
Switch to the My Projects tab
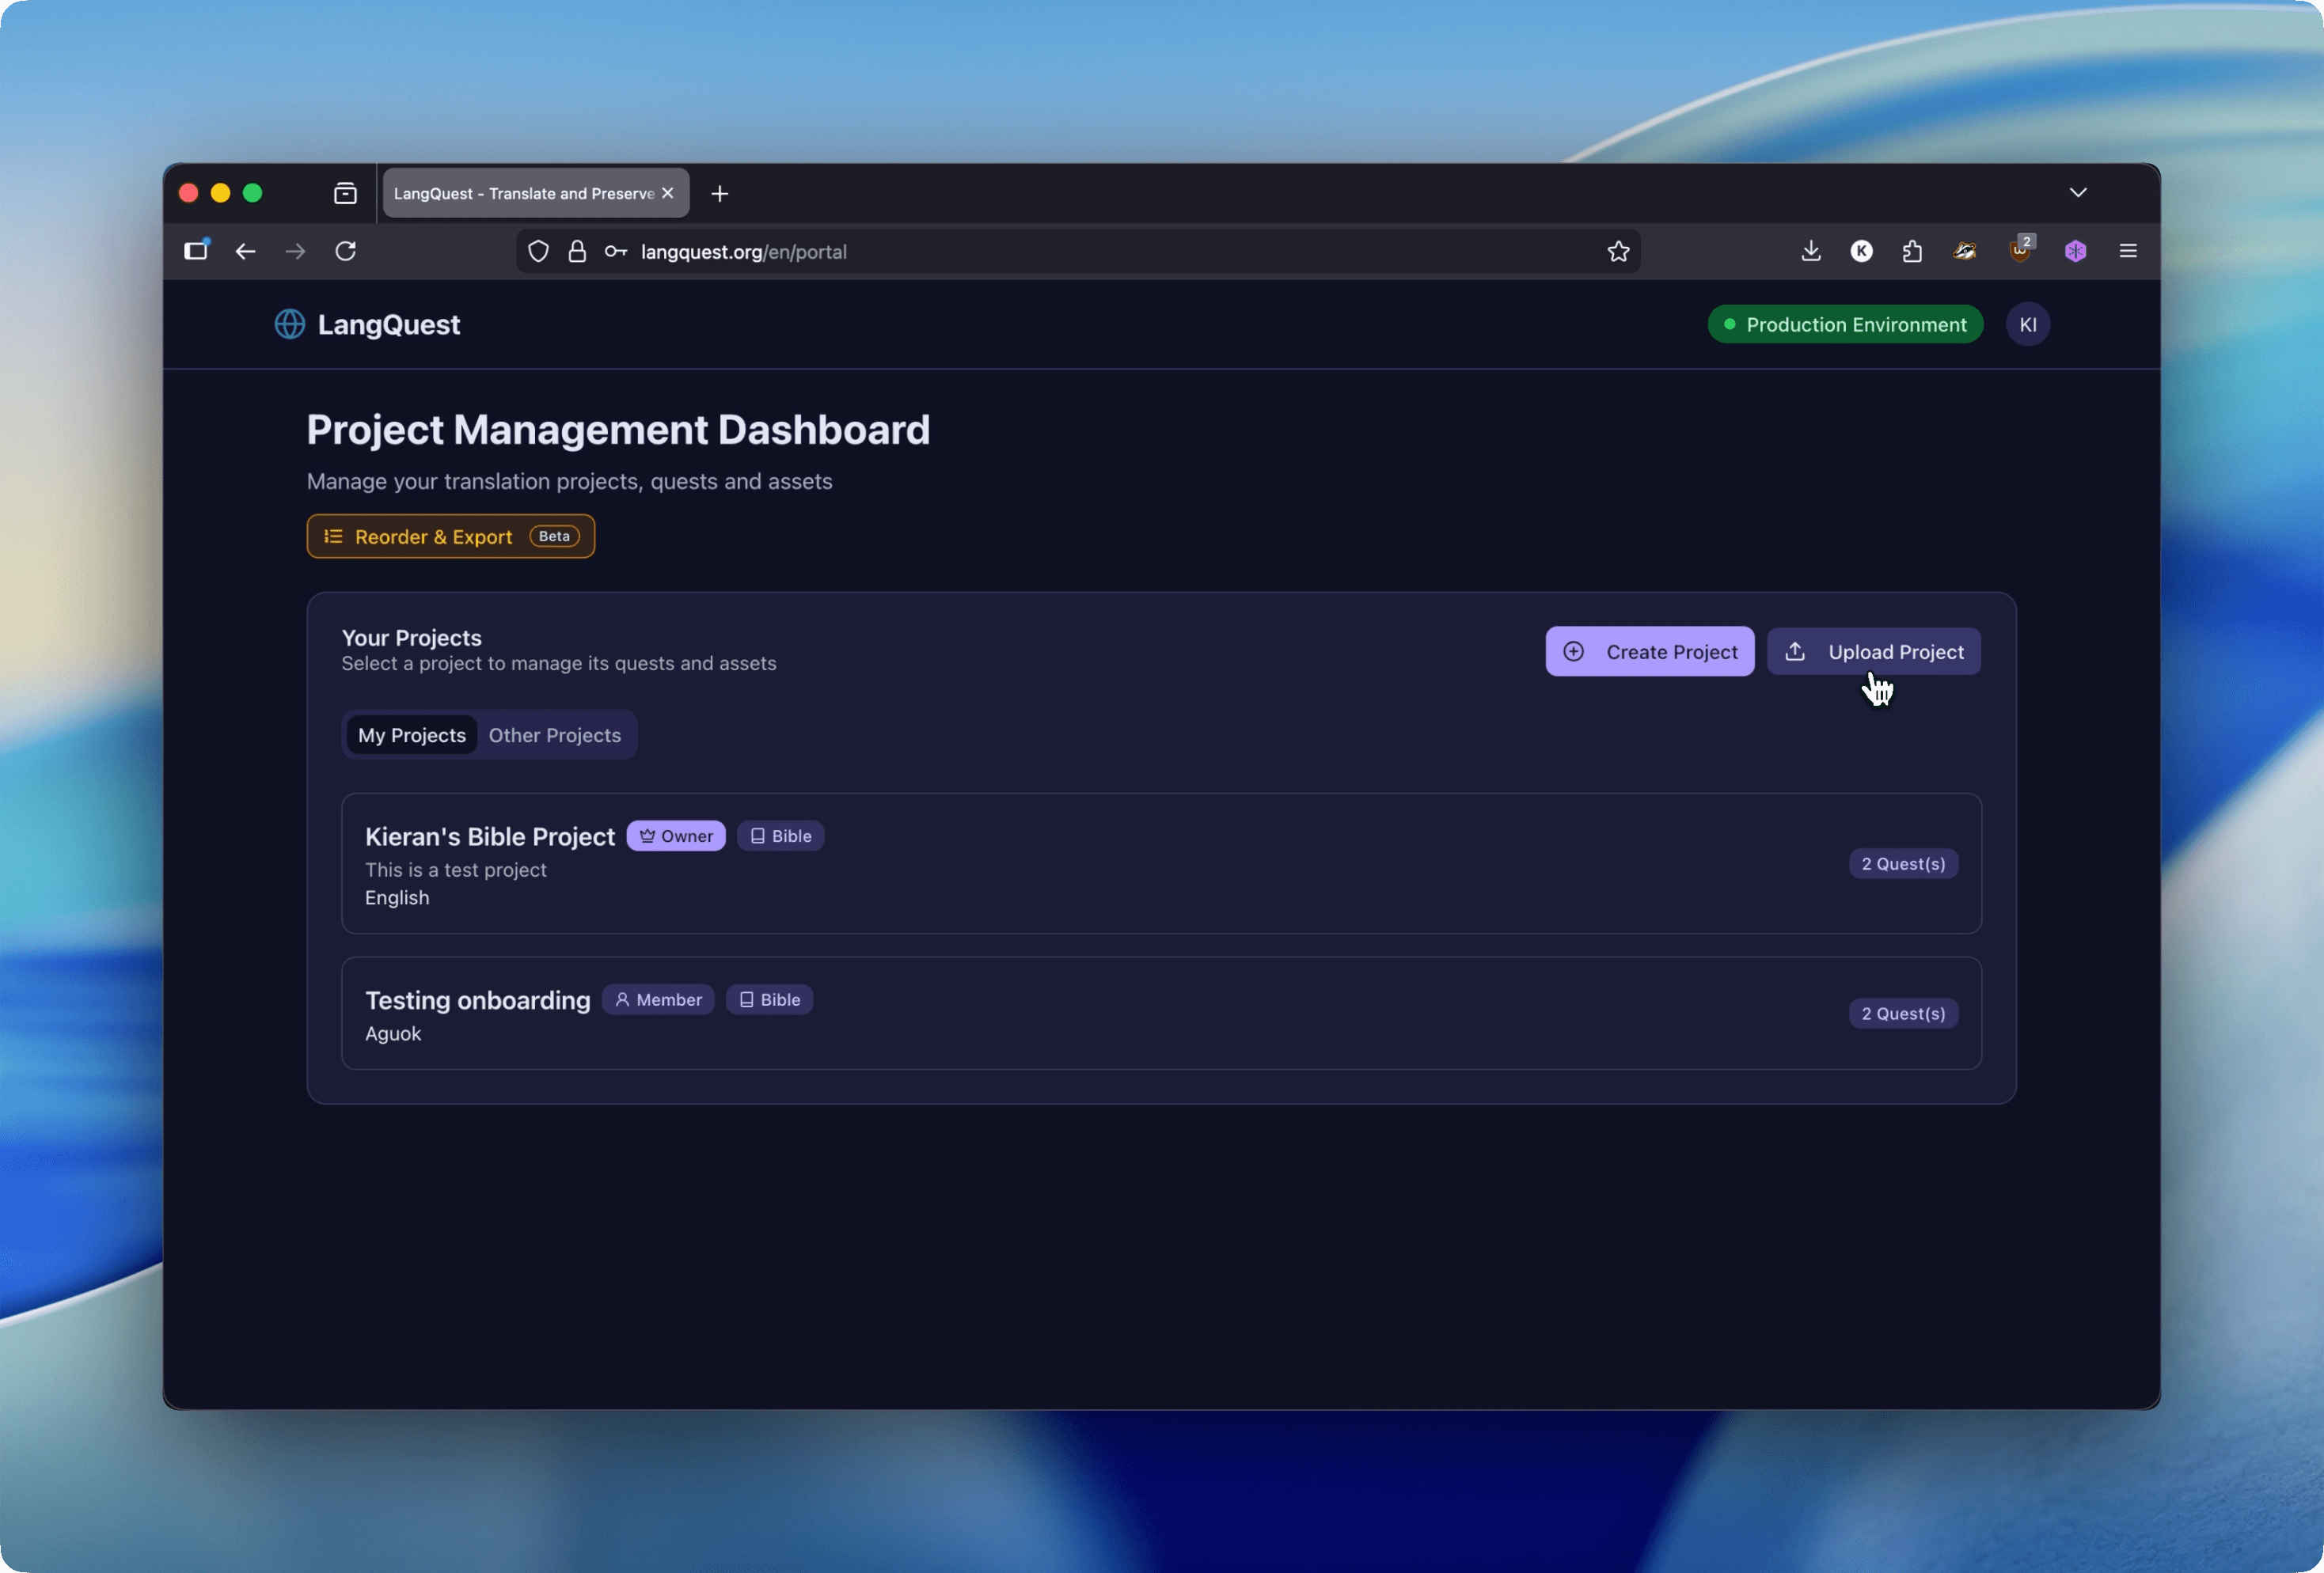pyautogui.click(x=411, y=736)
